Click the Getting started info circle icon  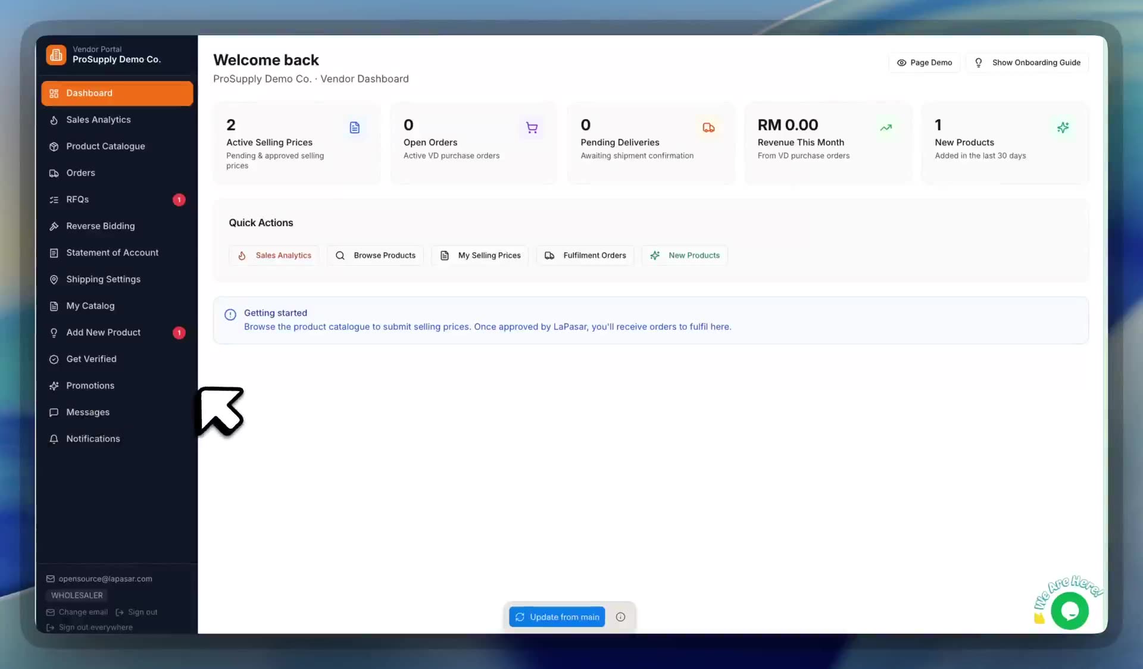point(230,314)
